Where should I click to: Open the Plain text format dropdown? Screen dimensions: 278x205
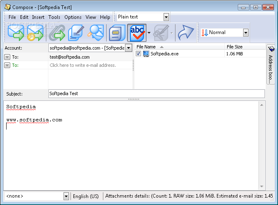pos(166,17)
